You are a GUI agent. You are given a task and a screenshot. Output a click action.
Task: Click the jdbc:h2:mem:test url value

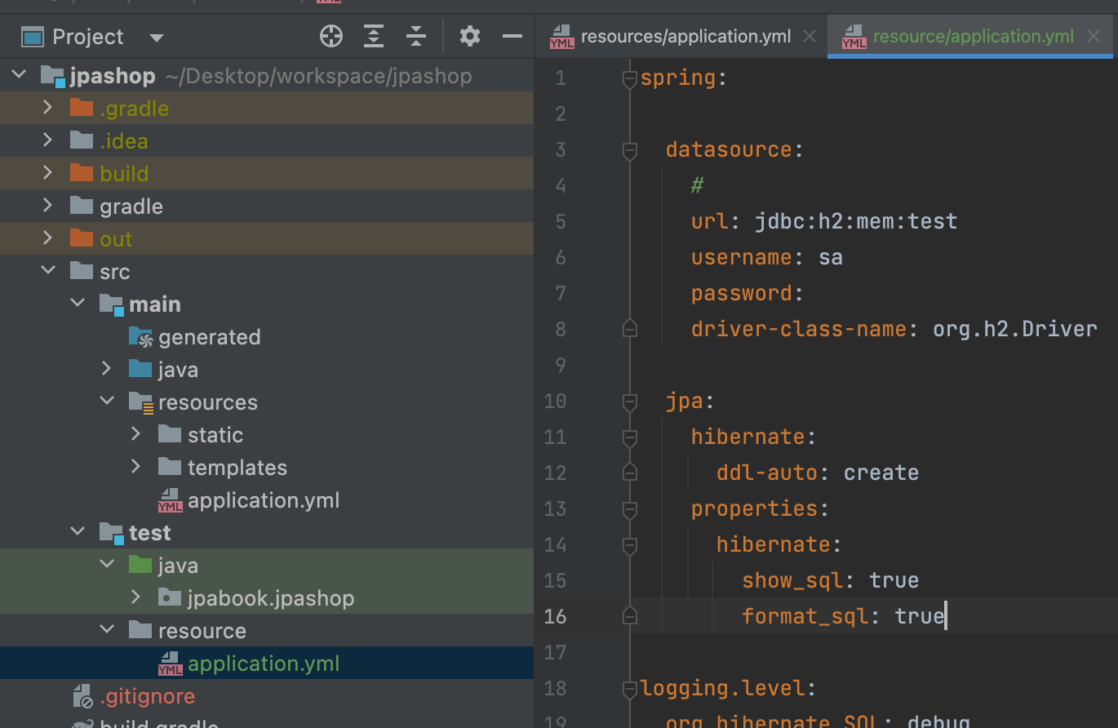click(856, 221)
